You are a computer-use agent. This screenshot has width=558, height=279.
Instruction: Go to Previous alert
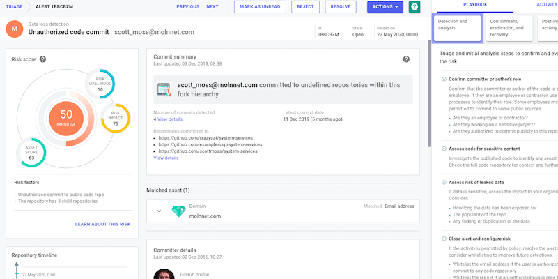188,6
